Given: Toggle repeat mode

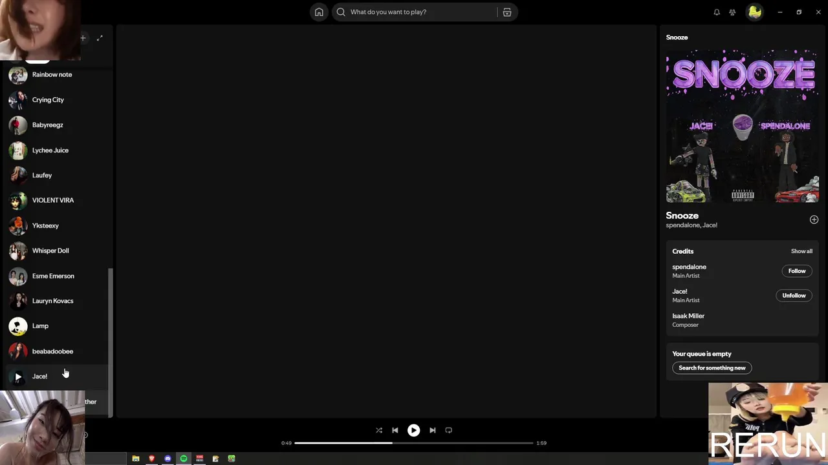Looking at the screenshot, I should coord(448,430).
